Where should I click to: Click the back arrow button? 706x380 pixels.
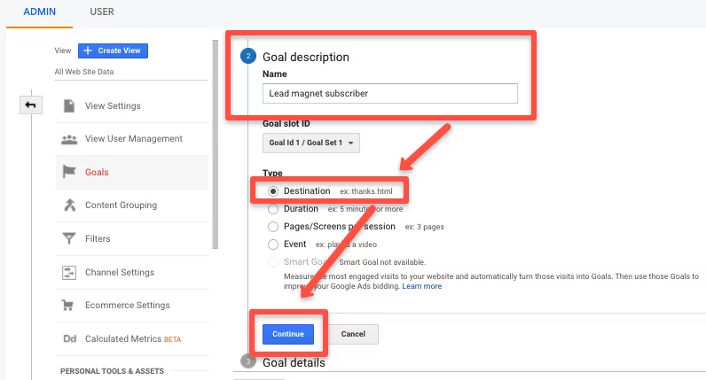[x=31, y=105]
